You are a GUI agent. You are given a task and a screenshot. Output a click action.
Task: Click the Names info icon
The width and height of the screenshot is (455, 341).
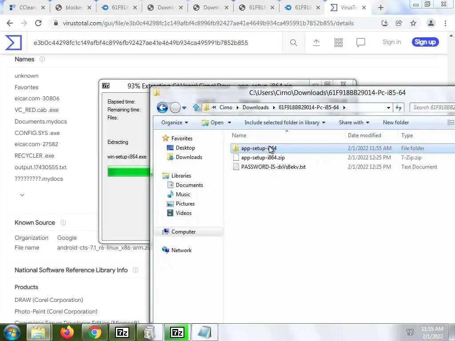[x=42, y=59]
